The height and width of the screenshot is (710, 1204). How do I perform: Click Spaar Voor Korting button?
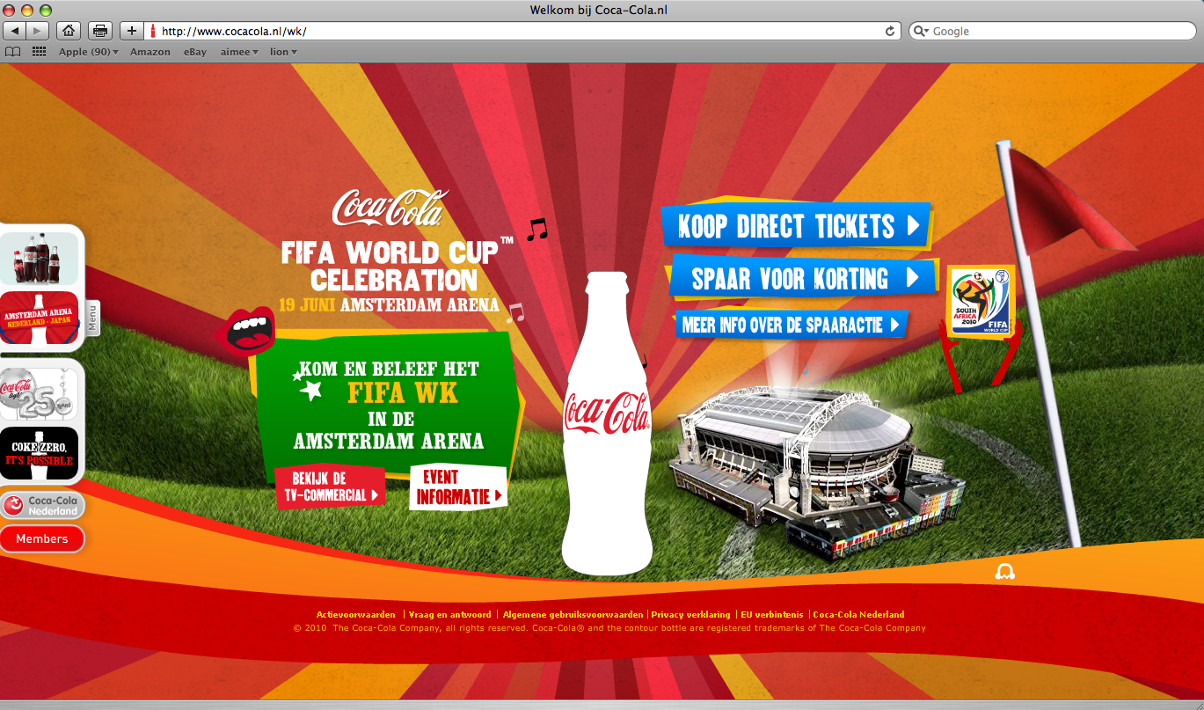[x=803, y=278]
